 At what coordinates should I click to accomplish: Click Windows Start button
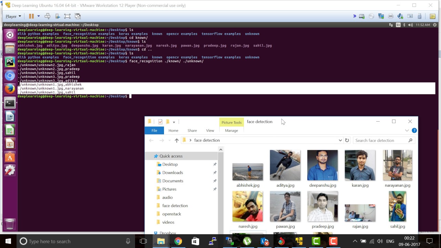point(8,241)
